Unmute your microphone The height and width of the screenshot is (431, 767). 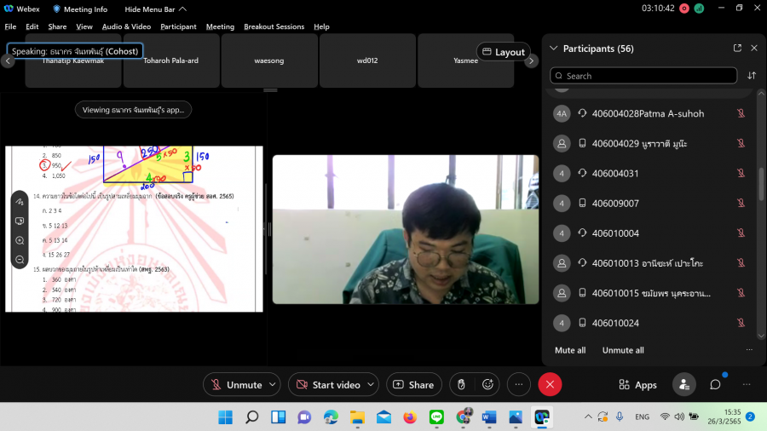point(236,385)
